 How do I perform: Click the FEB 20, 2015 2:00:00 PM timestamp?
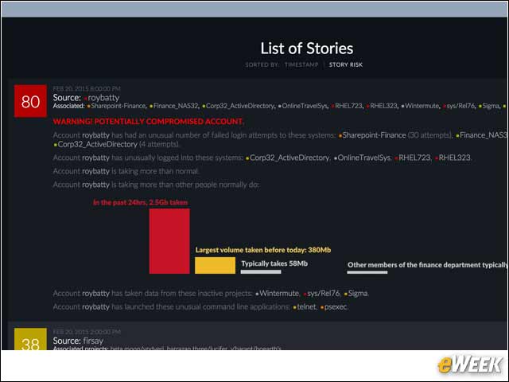click(87, 332)
